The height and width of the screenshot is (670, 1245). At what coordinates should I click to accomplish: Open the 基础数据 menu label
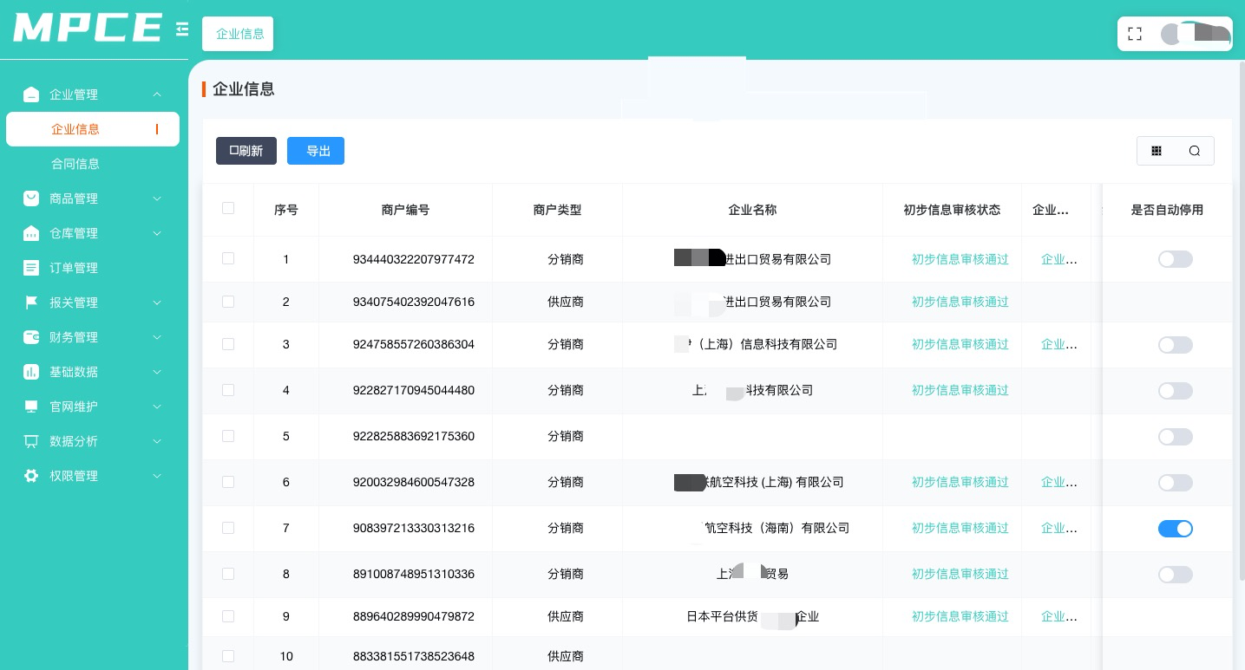[74, 372]
